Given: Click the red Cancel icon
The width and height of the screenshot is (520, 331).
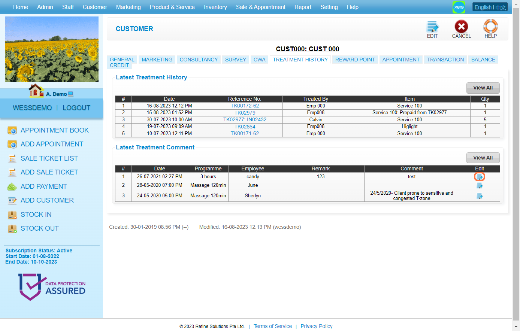Looking at the screenshot, I should [461, 27].
